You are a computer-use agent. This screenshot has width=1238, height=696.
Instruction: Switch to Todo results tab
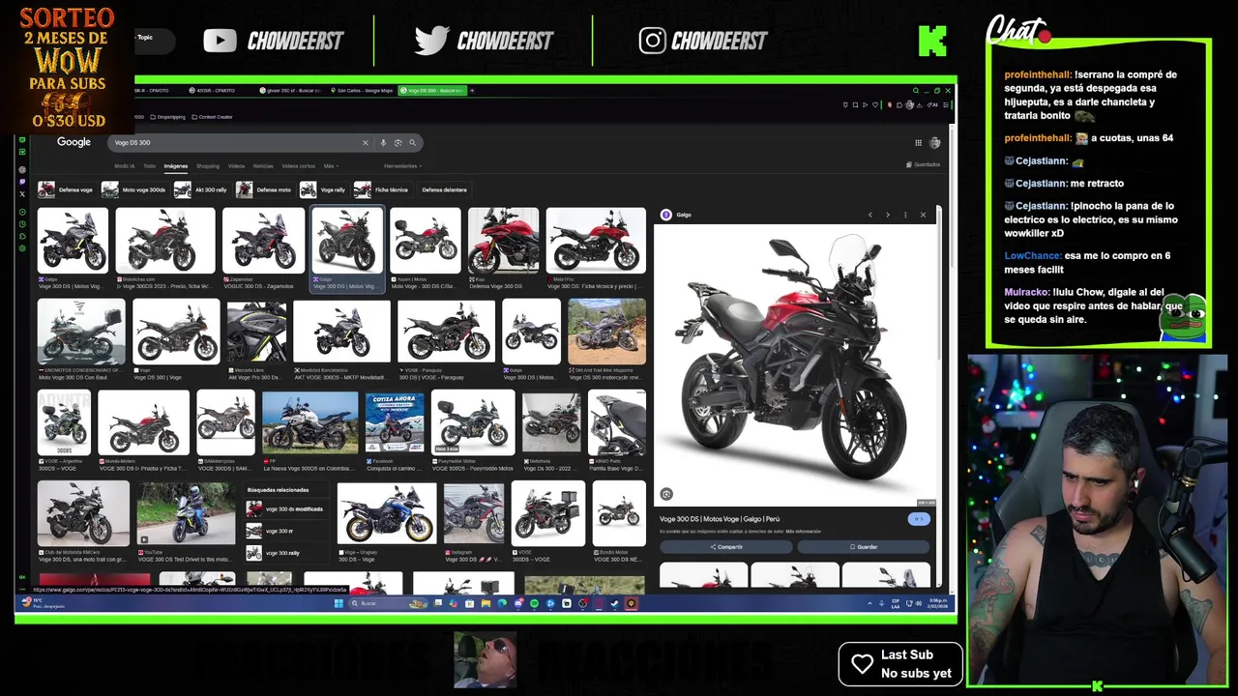coord(149,166)
